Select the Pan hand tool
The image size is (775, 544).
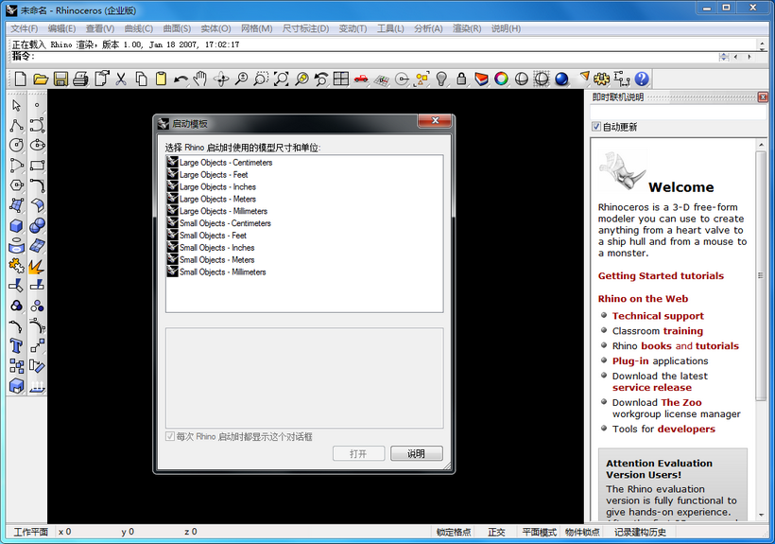point(200,79)
